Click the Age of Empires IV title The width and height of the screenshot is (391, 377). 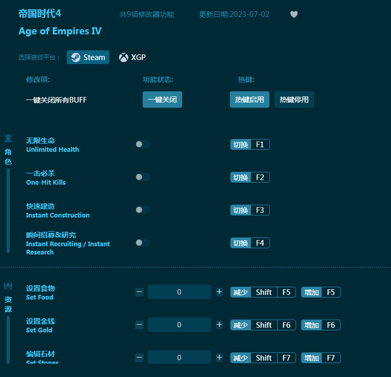60,31
